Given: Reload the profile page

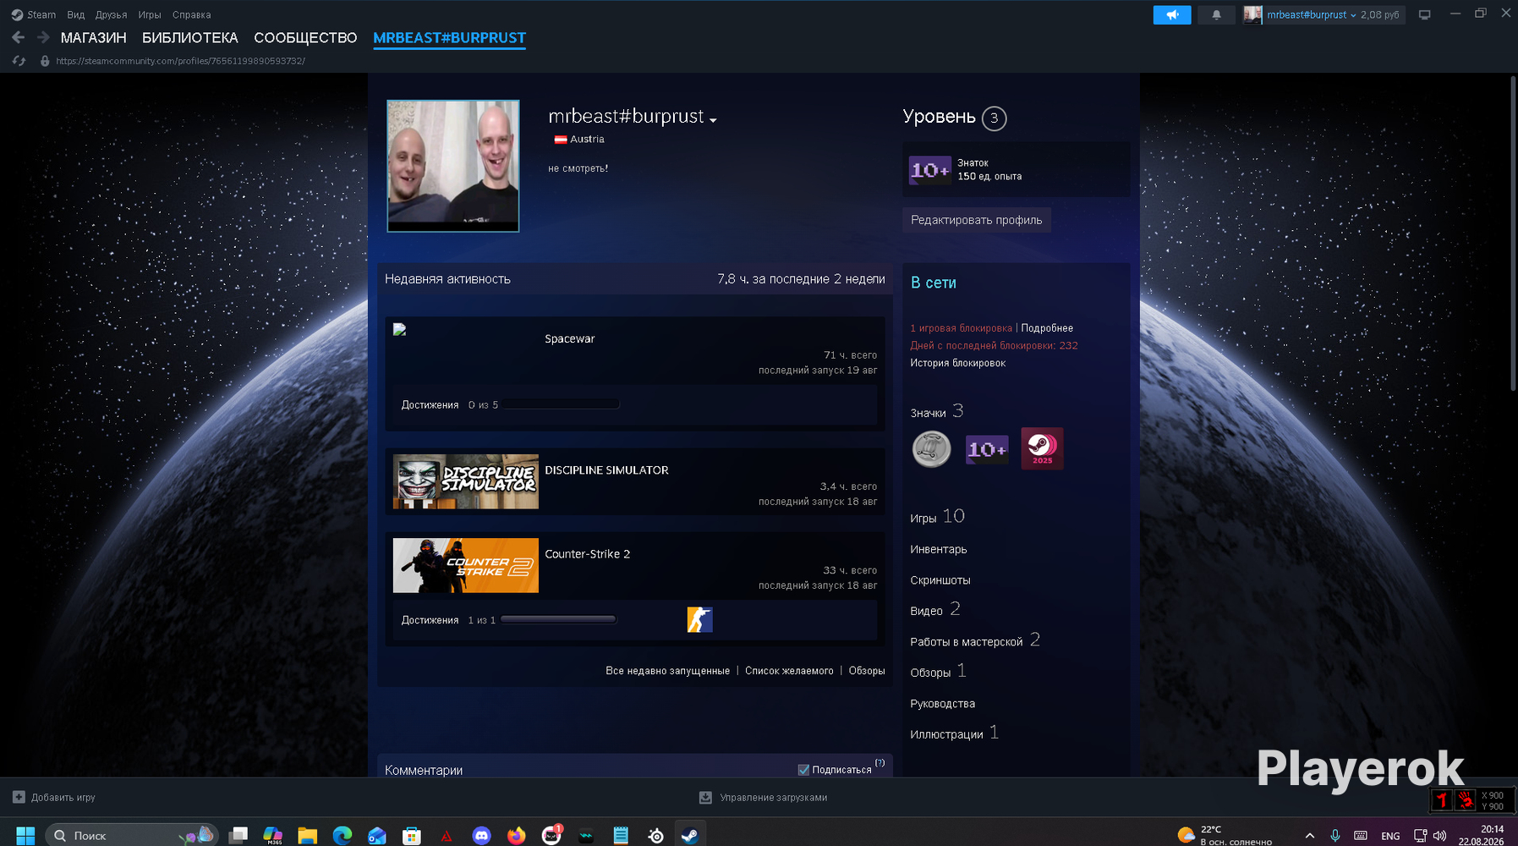Looking at the screenshot, I should (x=19, y=61).
